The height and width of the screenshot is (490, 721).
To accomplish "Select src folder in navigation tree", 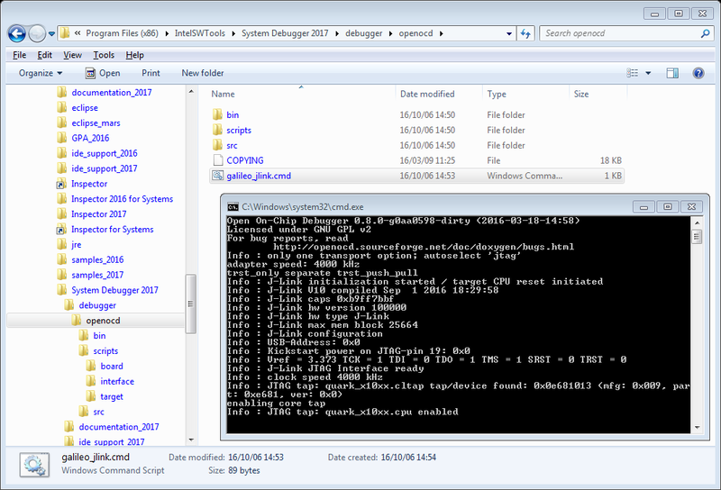I will click(98, 412).
